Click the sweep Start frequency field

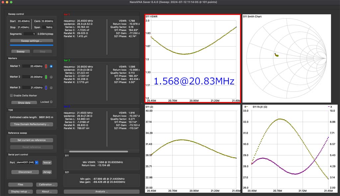(24, 21)
